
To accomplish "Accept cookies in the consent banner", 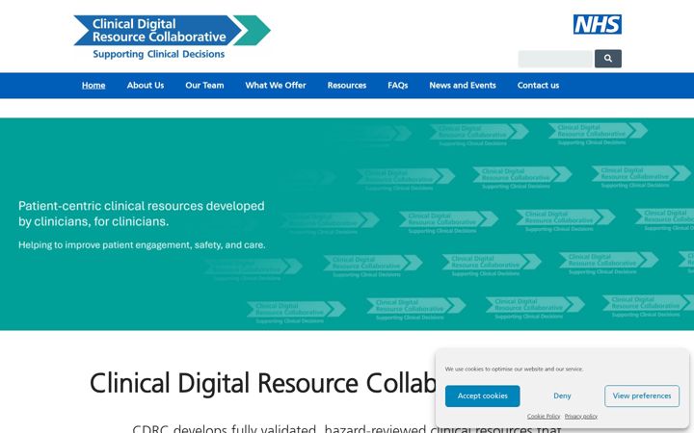I will tap(483, 395).
